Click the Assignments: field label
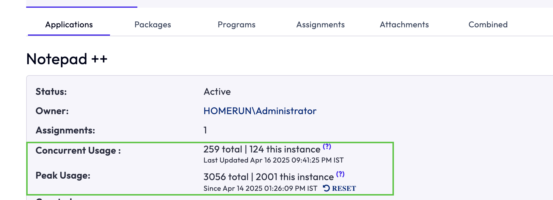The width and height of the screenshot is (553, 200). [x=65, y=130]
